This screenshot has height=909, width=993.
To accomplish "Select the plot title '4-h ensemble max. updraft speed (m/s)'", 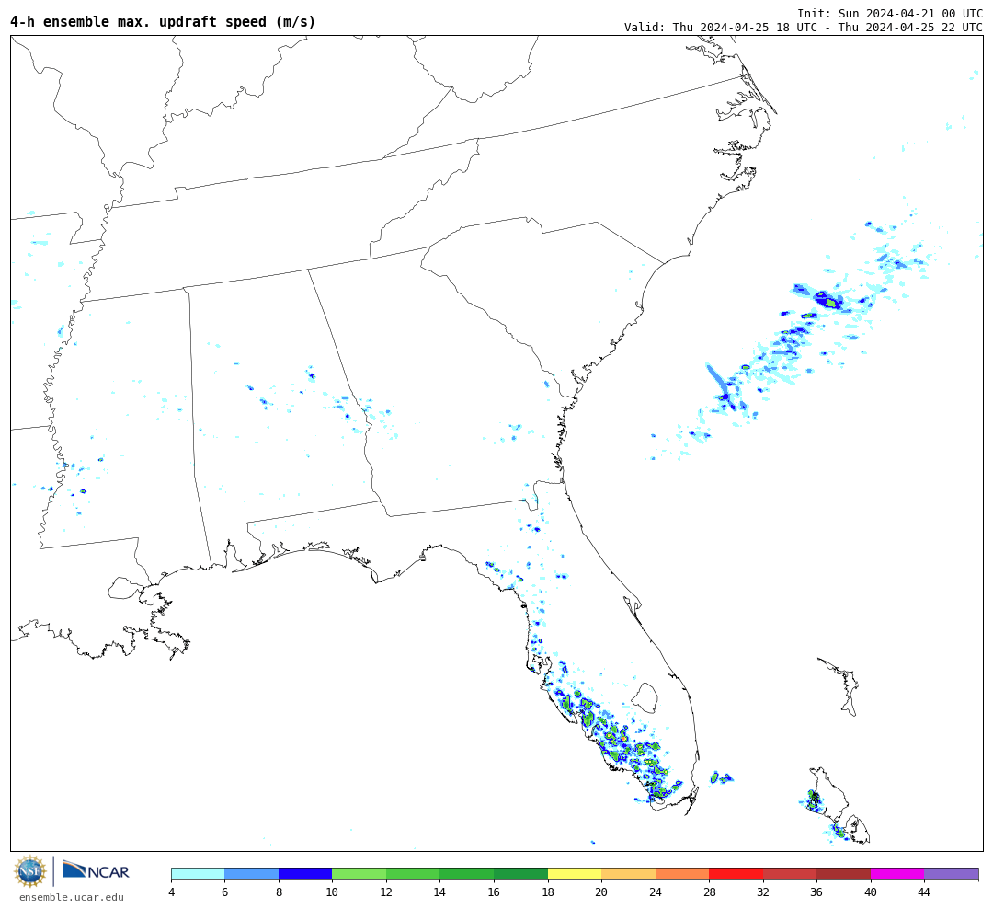I will coord(163,21).
